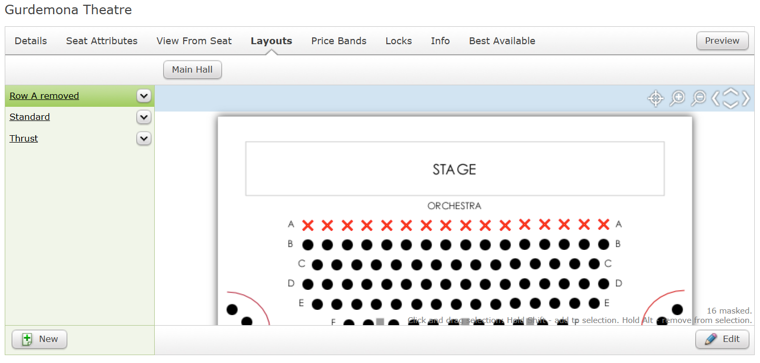This screenshot has width=760, height=363.
Task: Select the leftmost seat in row B
Action: point(308,245)
